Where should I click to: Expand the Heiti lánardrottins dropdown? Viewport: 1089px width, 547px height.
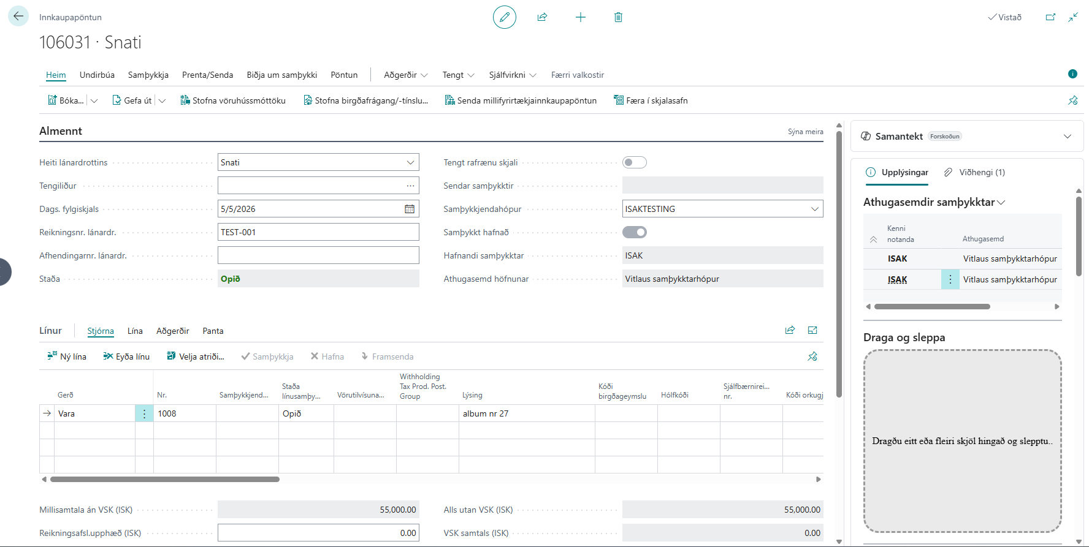(410, 162)
